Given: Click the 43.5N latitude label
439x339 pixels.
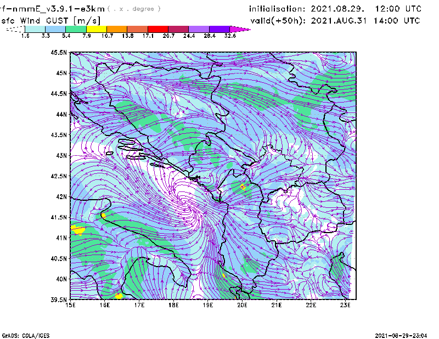Looking at the screenshot, I should [x=59, y=135].
